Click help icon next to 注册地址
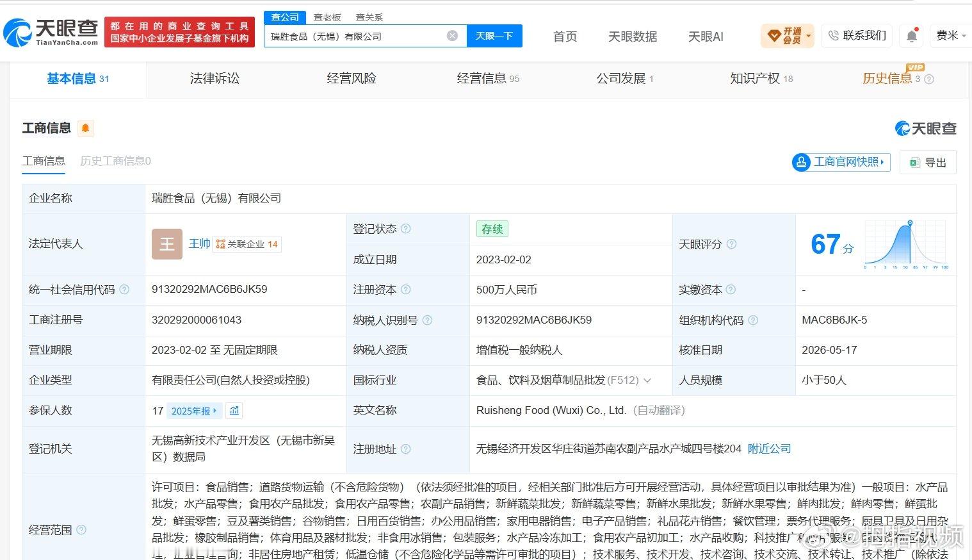This screenshot has width=972, height=560. tap(405, 449)
